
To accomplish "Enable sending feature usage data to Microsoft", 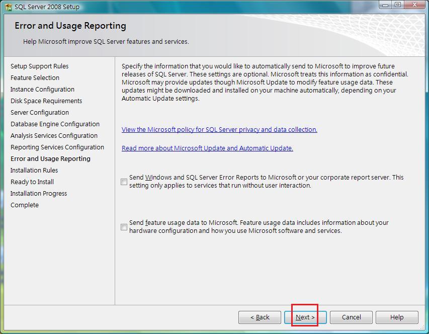I will click(x=124, y=227).
